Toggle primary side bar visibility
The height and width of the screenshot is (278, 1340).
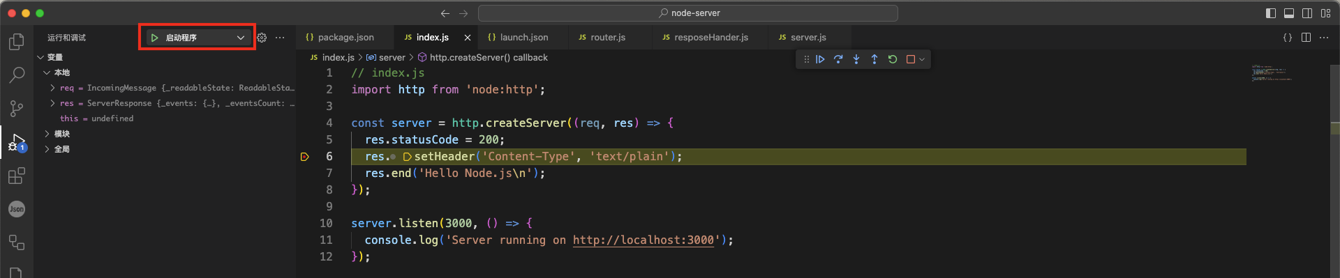(1271, 13)
